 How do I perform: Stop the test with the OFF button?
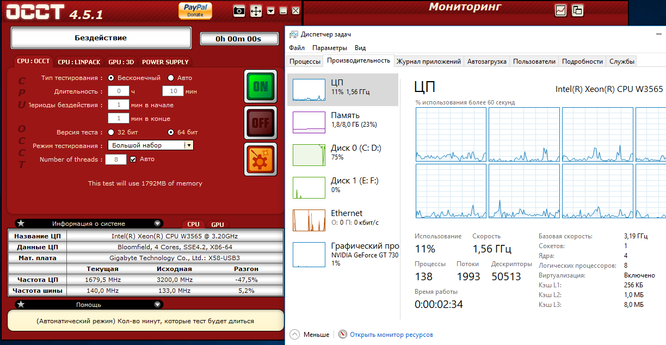click(x=261, y=122)
